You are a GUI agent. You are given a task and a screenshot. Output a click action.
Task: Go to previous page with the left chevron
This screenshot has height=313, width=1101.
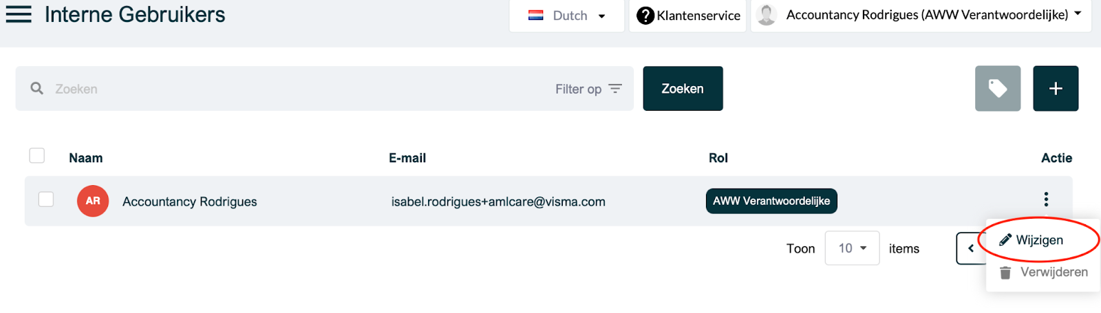point(971,248)
